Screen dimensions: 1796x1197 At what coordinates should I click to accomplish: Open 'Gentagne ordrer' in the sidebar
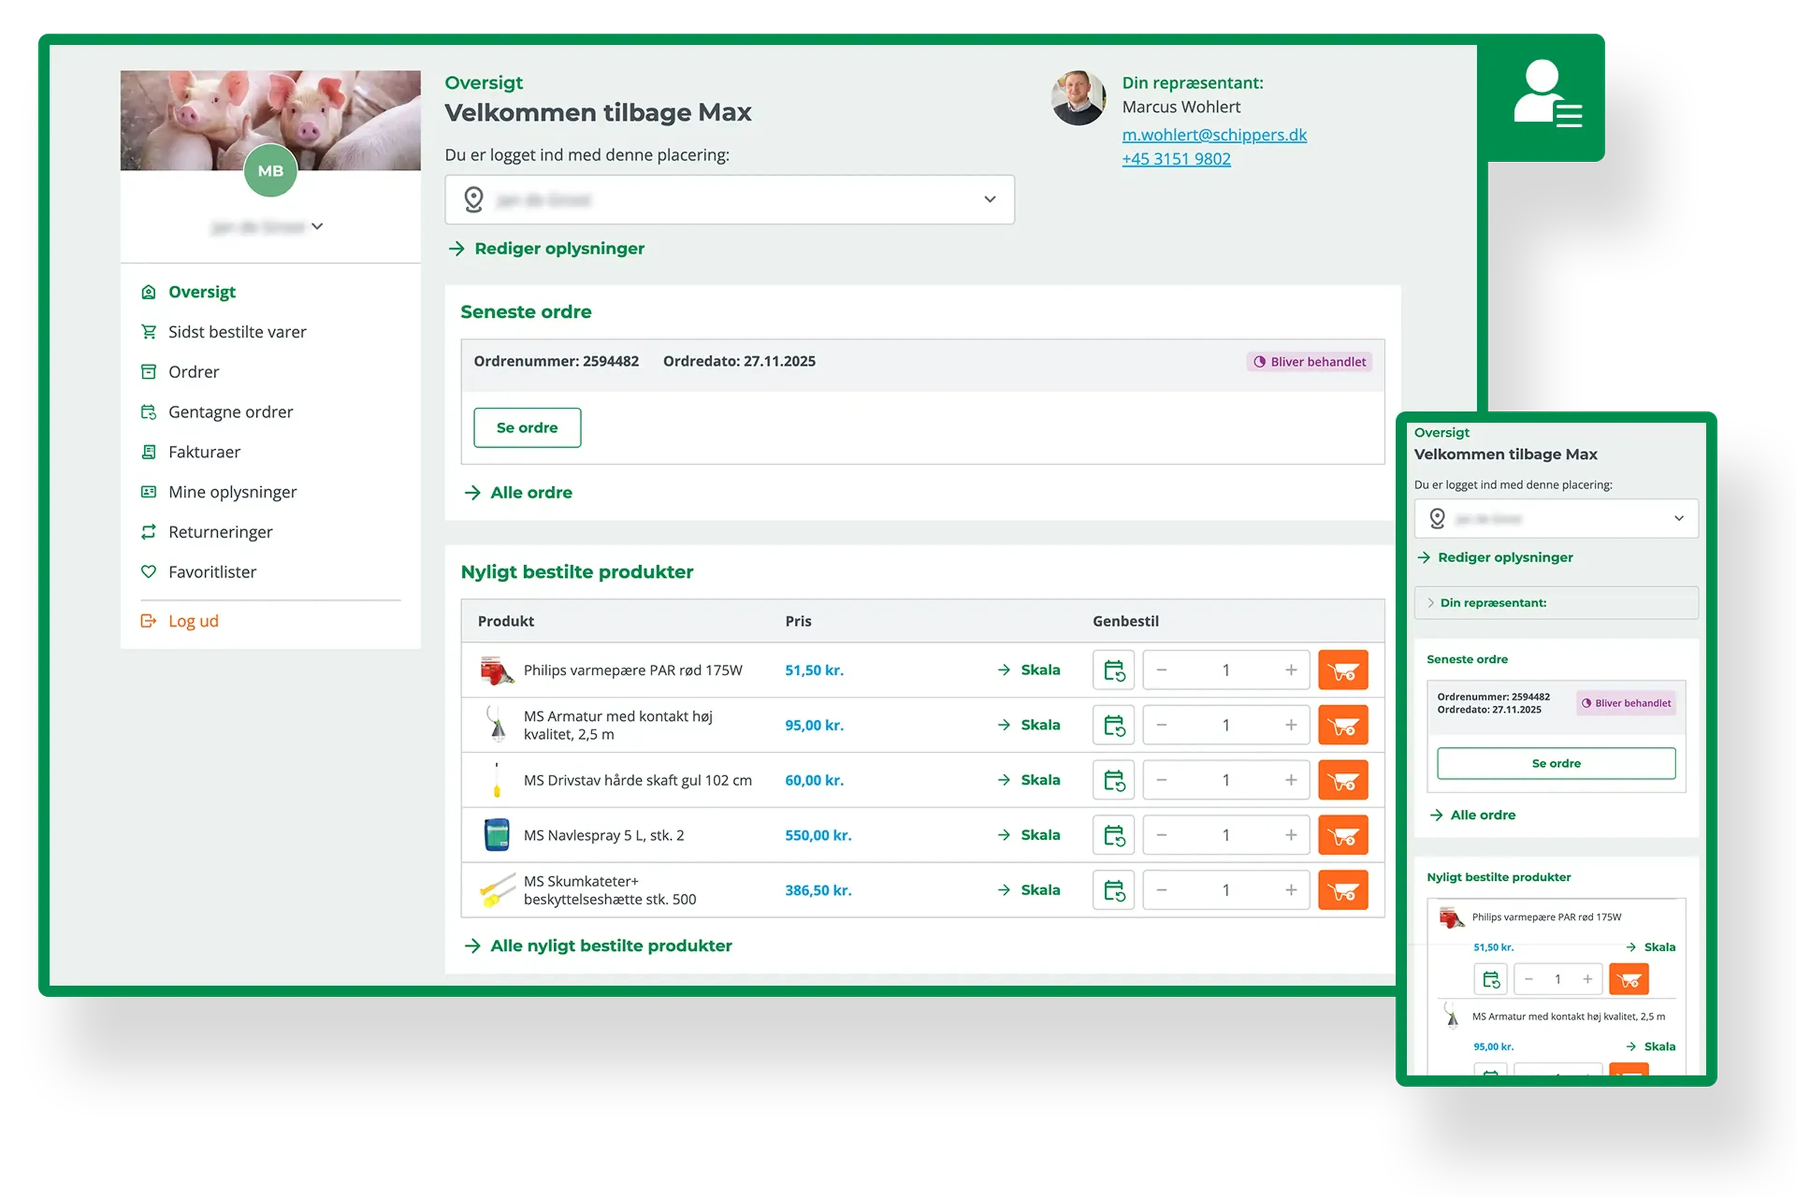[230, 412]
